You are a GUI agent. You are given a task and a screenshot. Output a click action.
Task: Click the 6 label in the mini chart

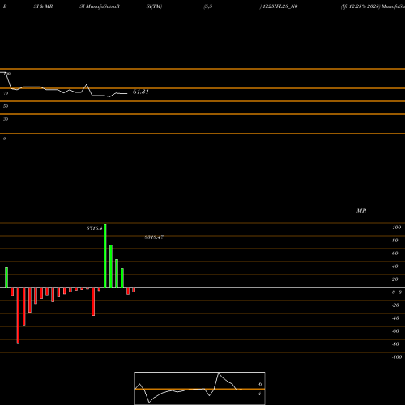click(260, 384)
